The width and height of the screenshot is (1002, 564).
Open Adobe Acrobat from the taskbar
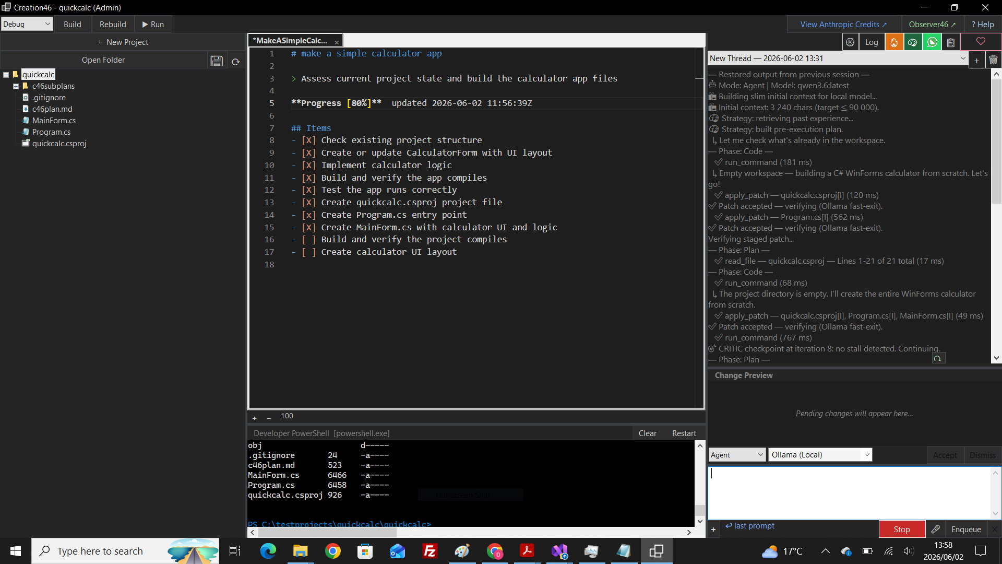point(527,551)
